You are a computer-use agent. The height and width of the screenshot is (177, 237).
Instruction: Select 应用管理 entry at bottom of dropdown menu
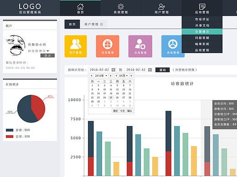(202, 50)
